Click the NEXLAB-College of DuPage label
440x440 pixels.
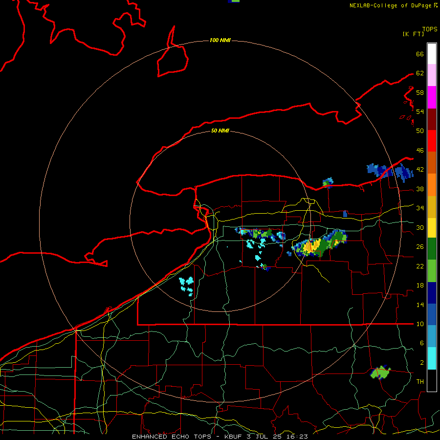(x=391, y=5)
